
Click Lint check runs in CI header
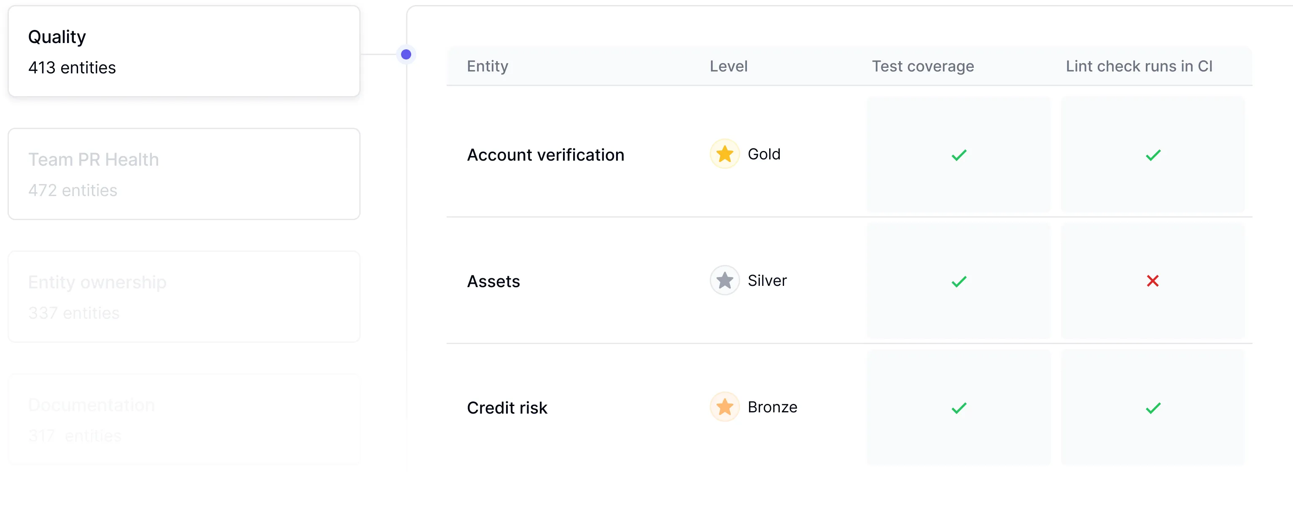pyautogui.click(x=1139, y=66)
